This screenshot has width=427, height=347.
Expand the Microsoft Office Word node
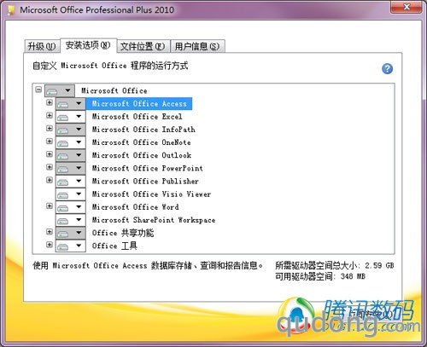click(50, 205)
